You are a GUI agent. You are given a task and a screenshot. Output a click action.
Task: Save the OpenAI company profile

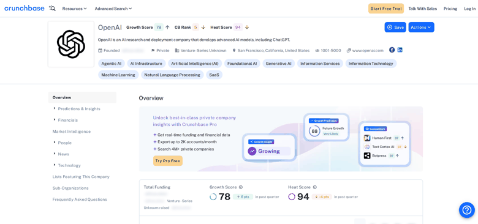[x=395, y=27]
